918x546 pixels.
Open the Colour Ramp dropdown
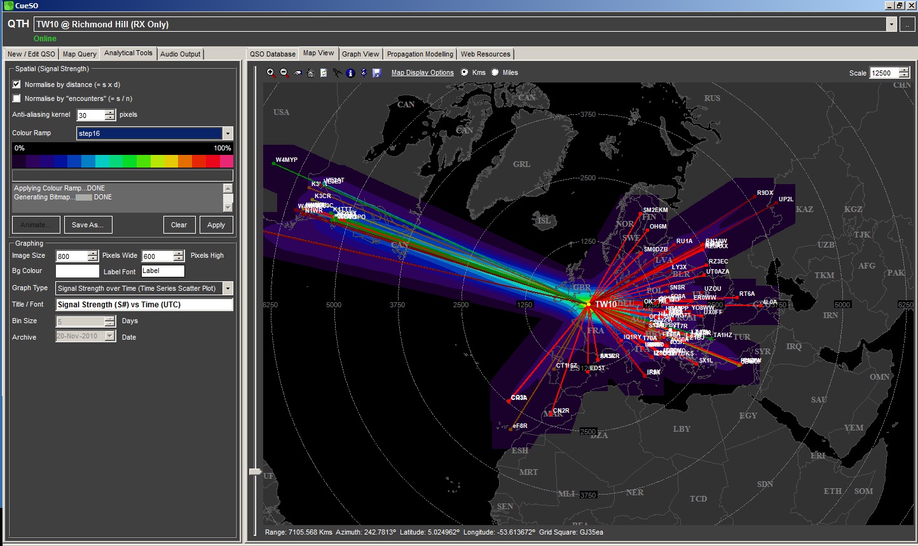point(228,133)
